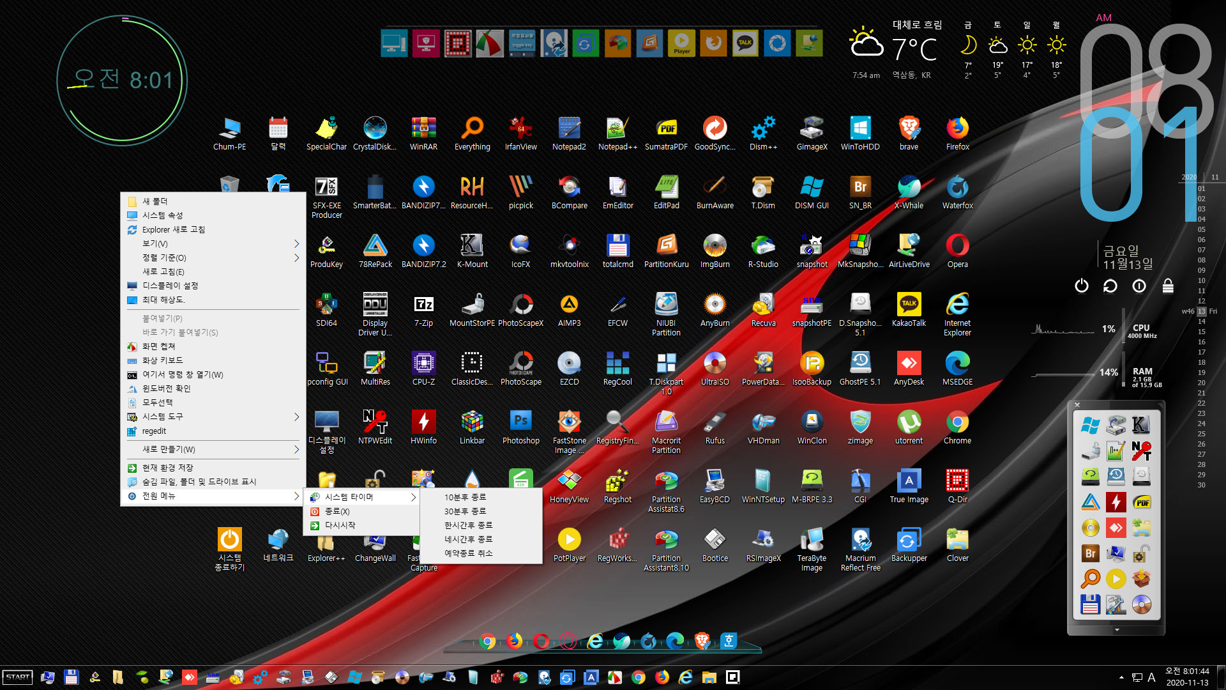Open the Everything search icon
This screenshot has height=690, width=1226.
coord(473,134)
